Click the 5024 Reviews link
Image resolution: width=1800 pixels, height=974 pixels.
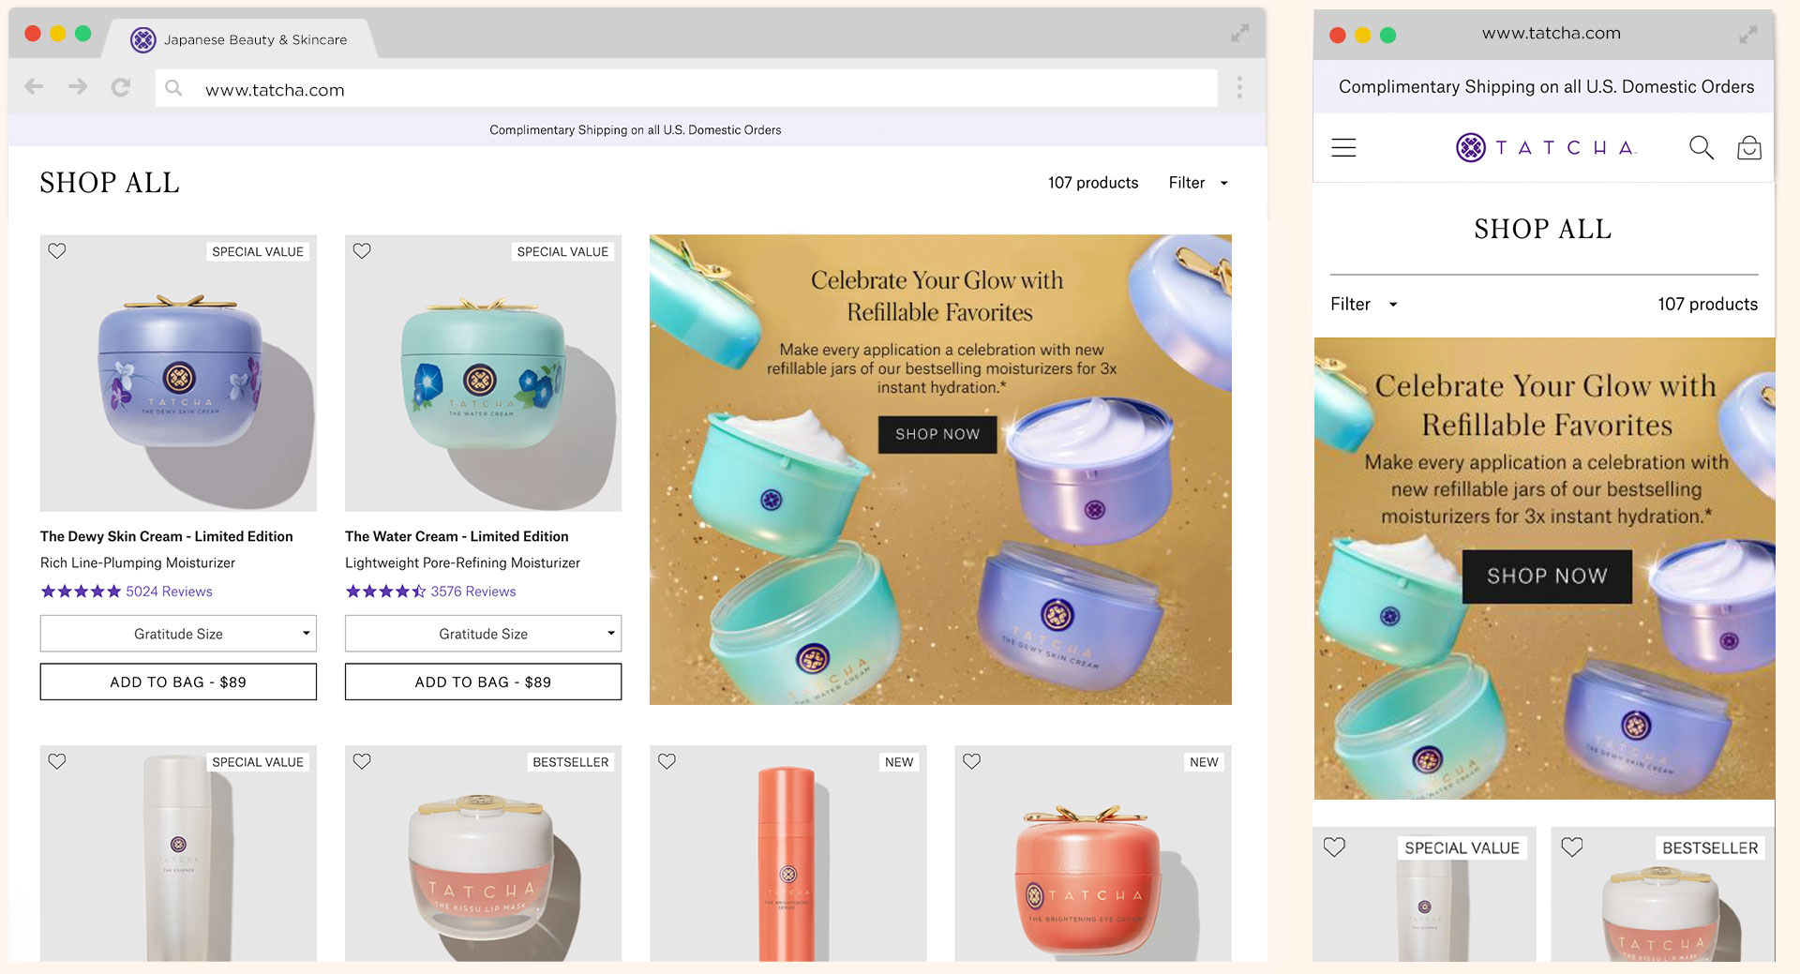[169, 592]
